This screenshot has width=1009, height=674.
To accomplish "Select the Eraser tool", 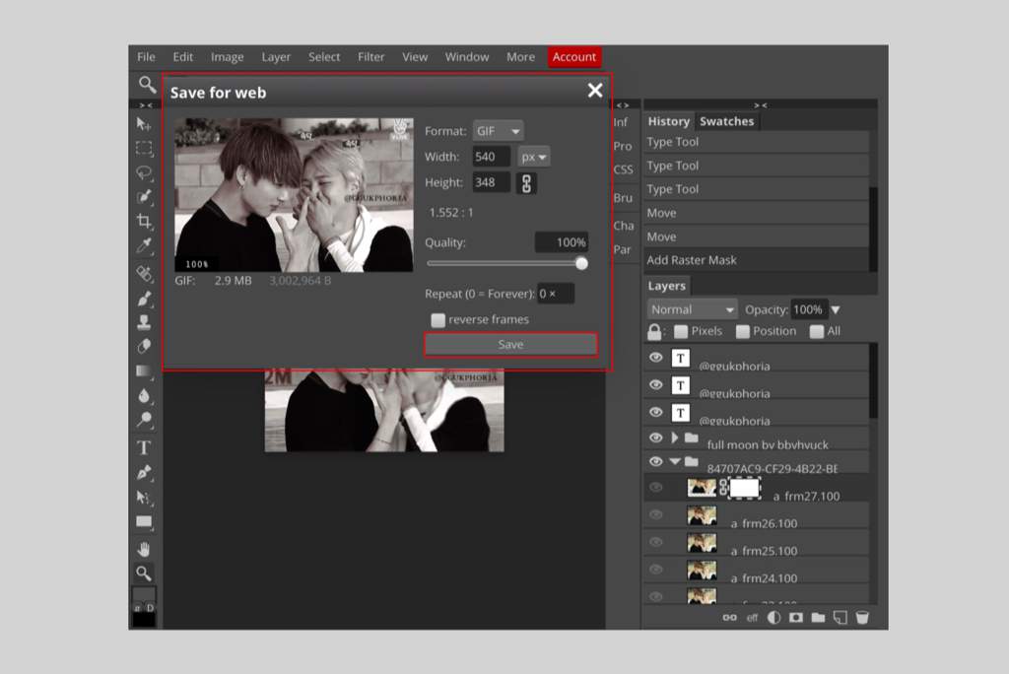I will tap(144, 346).
